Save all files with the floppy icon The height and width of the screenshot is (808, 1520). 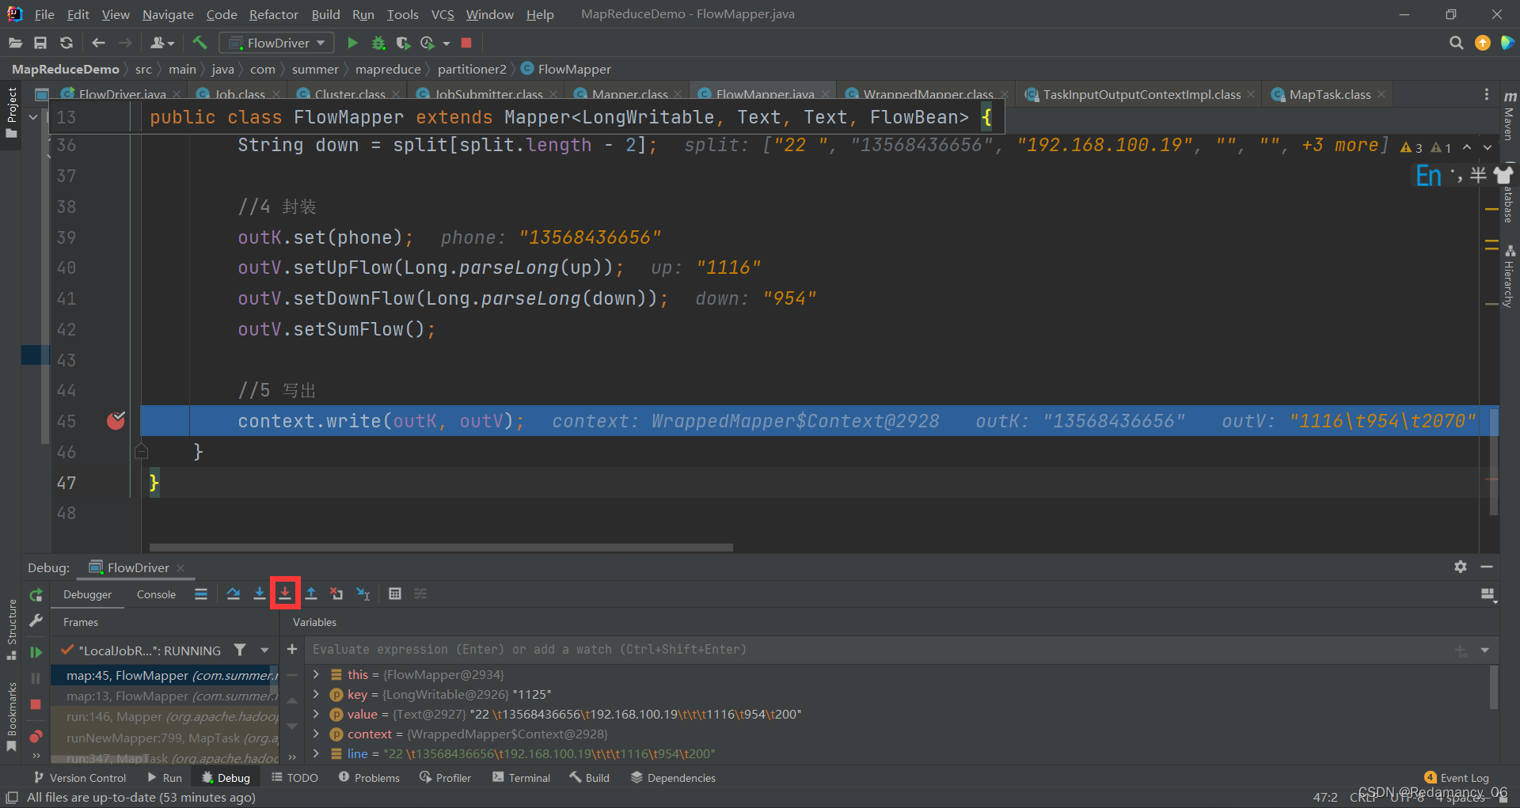point(40,43)
